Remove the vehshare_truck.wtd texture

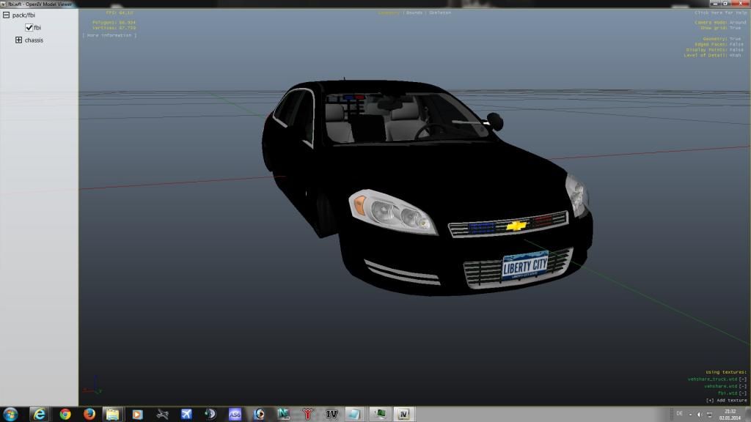click(x=741, y=380)
